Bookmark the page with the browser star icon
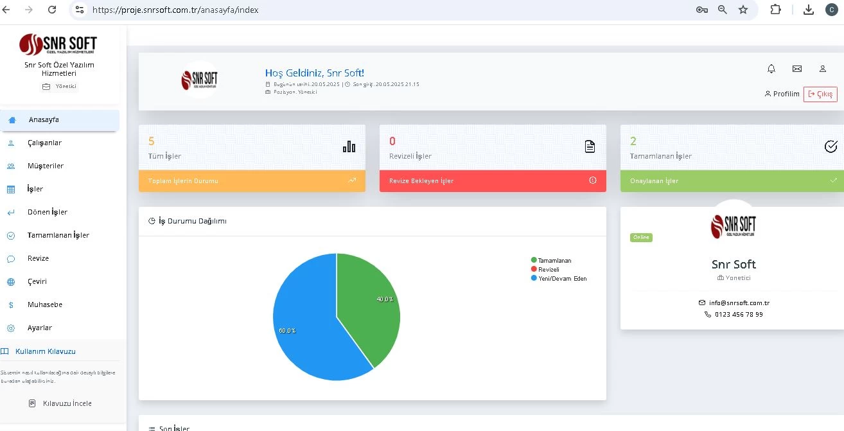 (744, 10)
